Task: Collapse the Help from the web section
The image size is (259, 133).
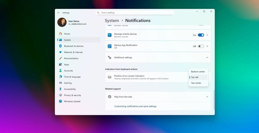Action: [207, 97]
